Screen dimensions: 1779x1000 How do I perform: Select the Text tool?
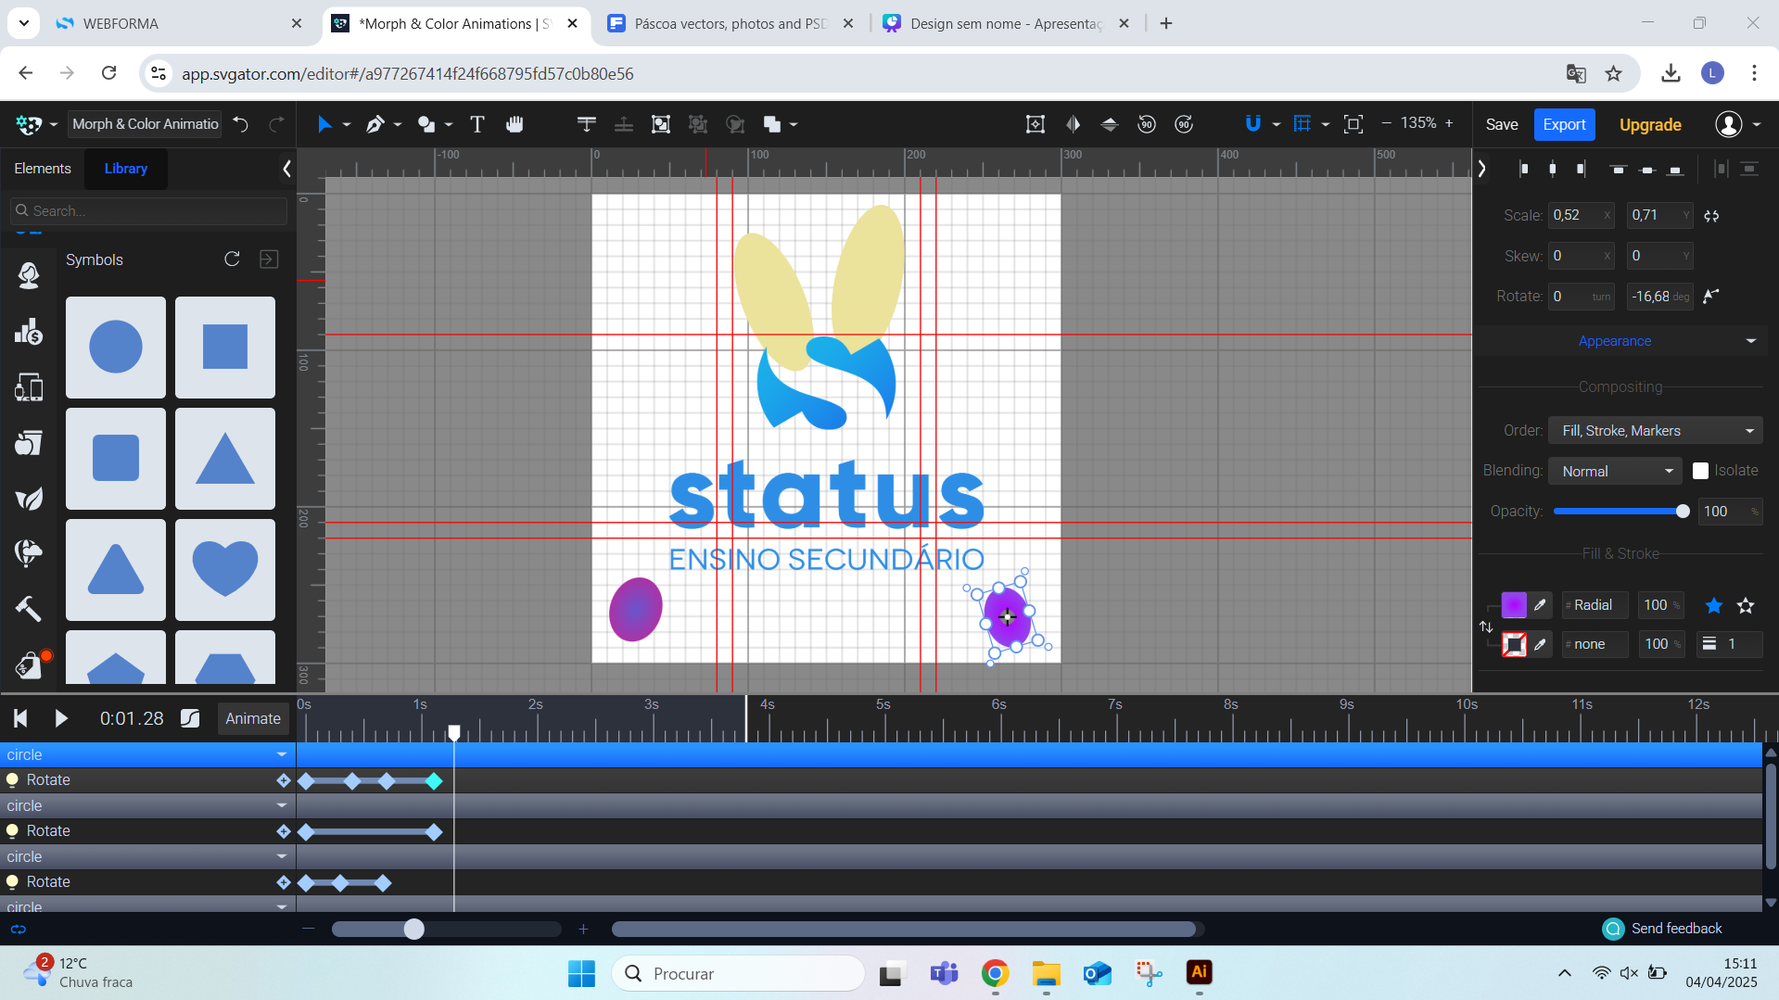(477, 124)
